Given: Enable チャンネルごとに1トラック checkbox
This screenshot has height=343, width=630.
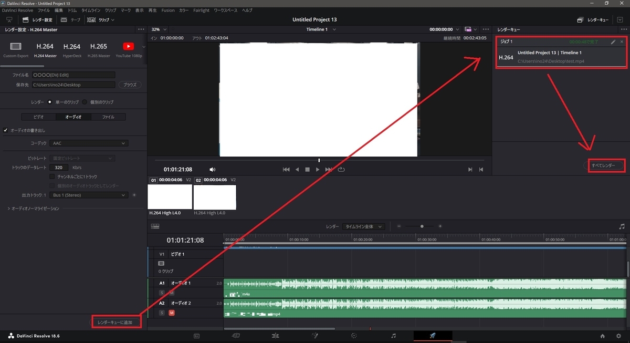Looking at the screenshot, I should click(x=52, y=177).
